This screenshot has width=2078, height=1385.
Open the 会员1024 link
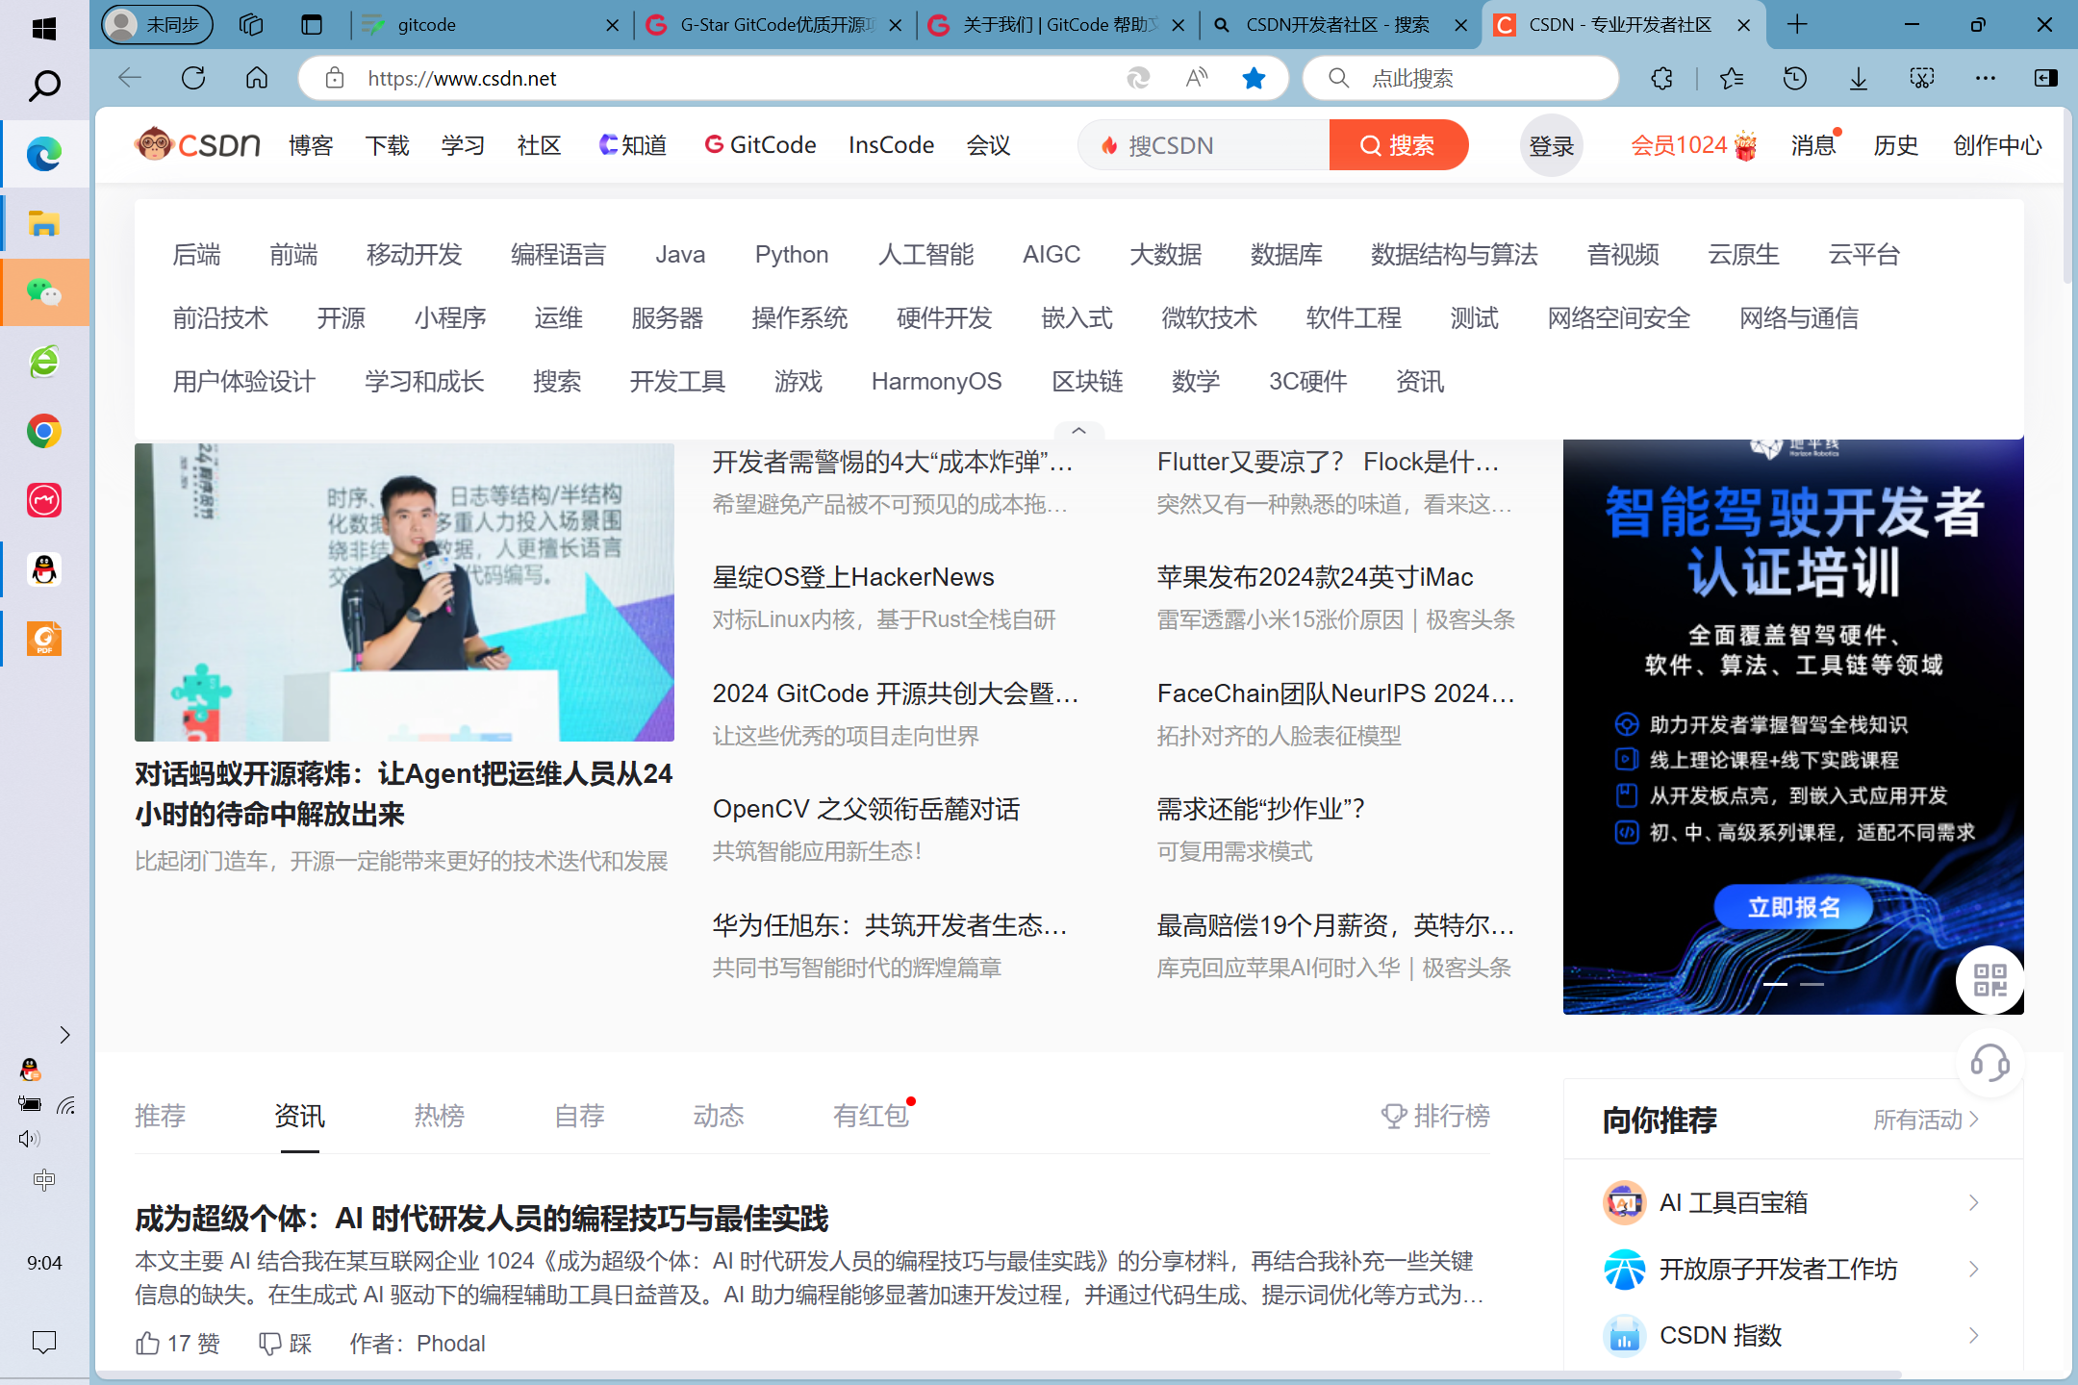(x=1693, y=145)
